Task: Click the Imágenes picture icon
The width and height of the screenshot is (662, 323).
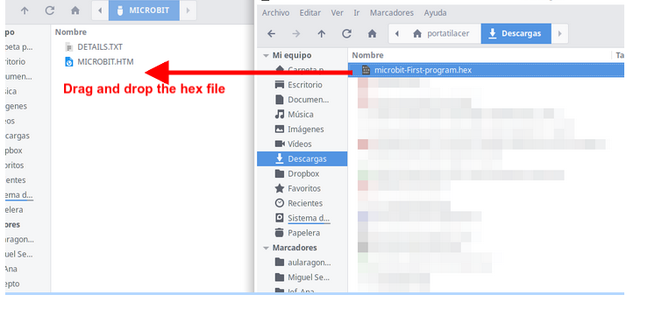Action: 279,129
